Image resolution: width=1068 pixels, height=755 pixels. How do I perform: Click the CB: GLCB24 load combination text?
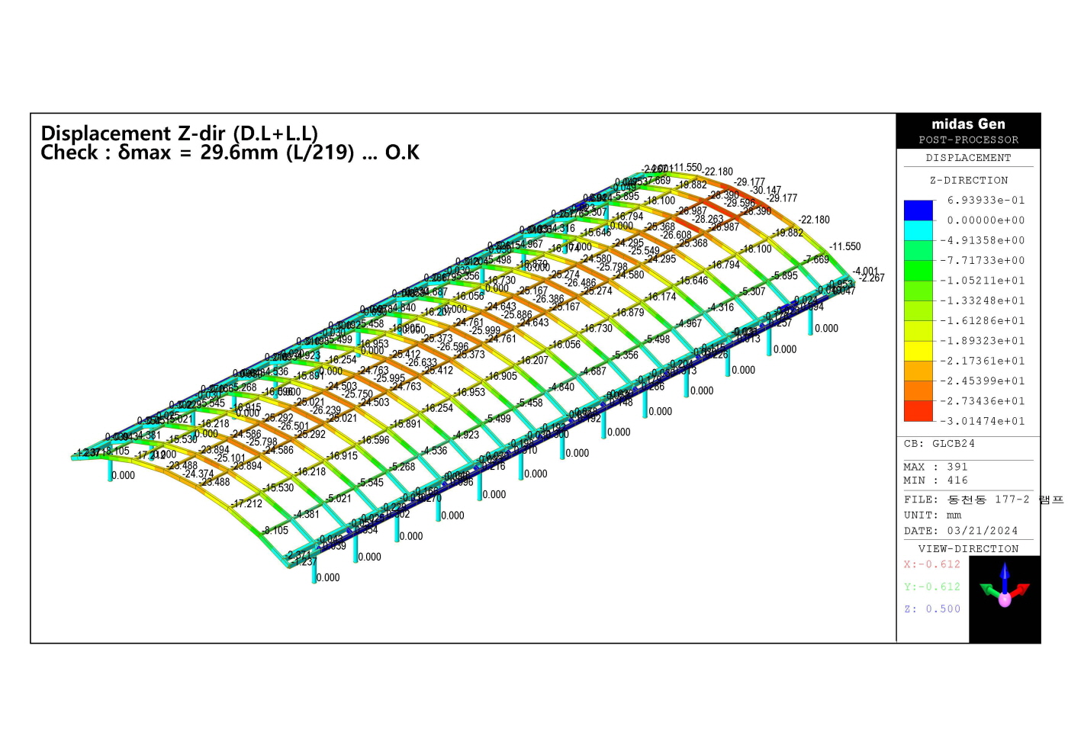[x=939, y=444]
